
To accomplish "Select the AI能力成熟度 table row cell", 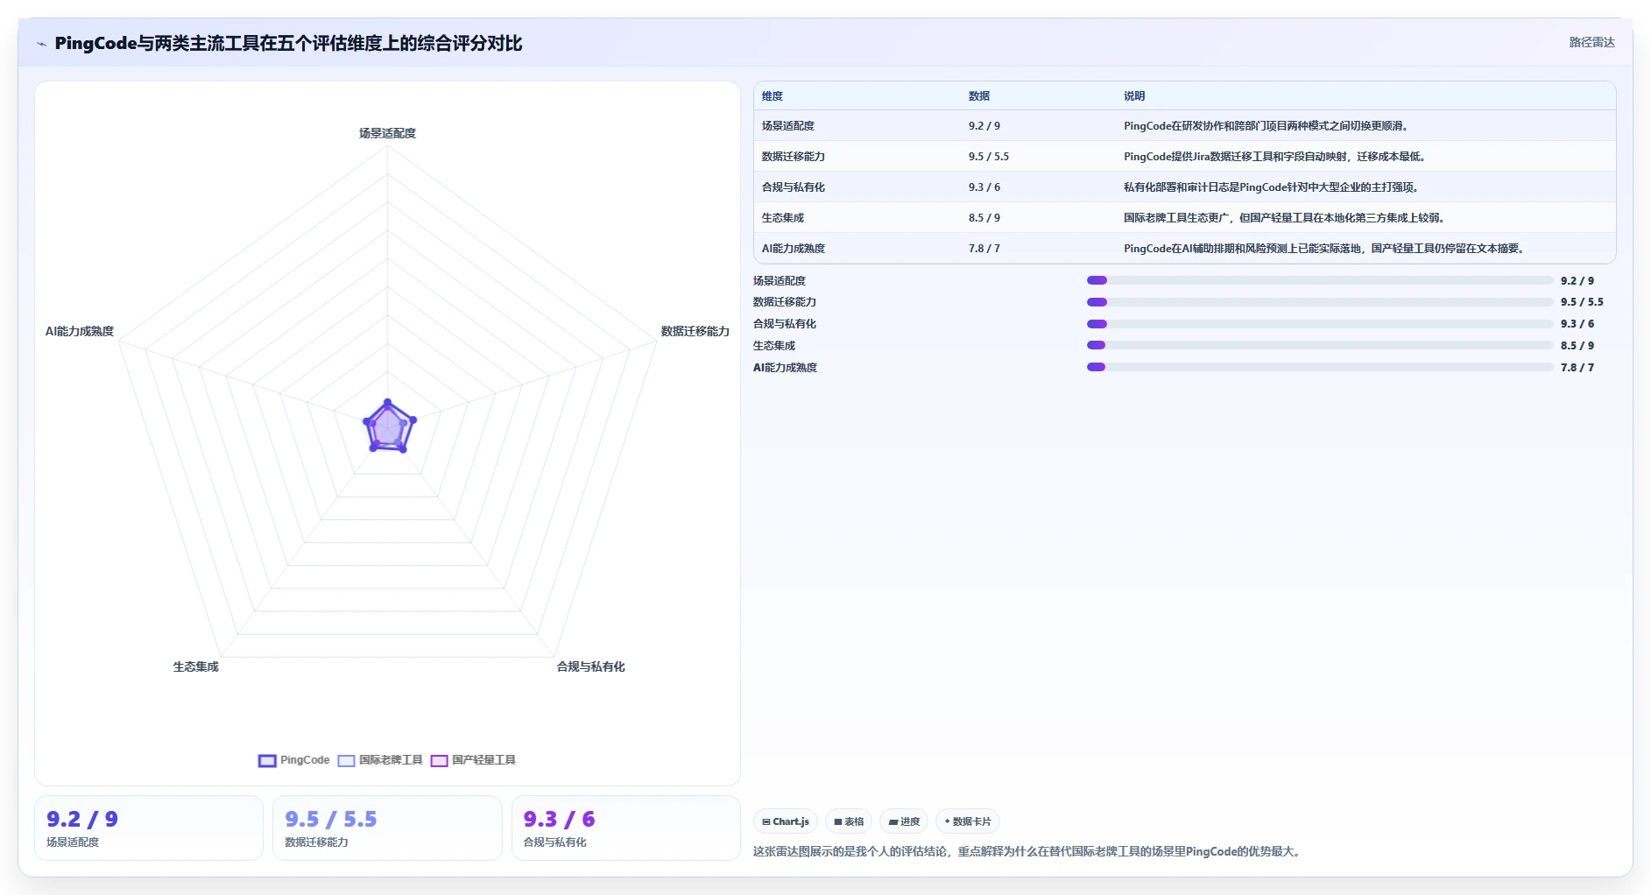I will point(794,249).
